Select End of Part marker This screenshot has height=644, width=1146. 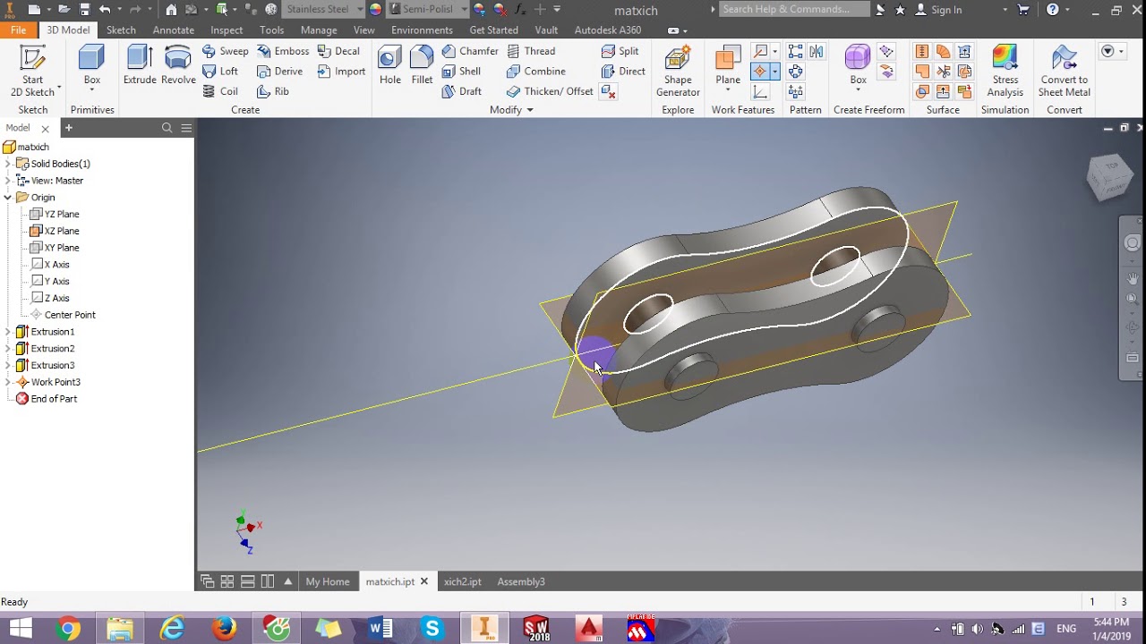tap(47, 399)
